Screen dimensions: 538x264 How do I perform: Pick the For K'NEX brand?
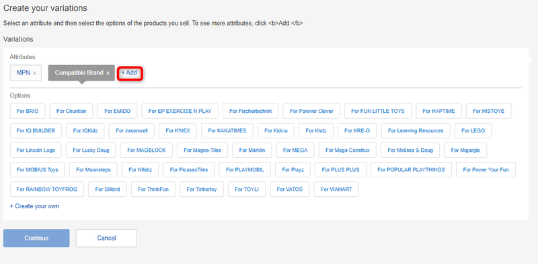(178, 130)
